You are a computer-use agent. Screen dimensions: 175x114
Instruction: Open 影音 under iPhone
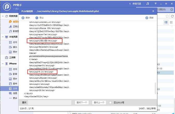click(x=13, y=74)
